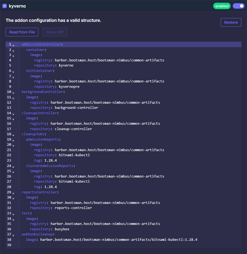Collapse webhooksCleanup fold arrow at line 37

13,235
